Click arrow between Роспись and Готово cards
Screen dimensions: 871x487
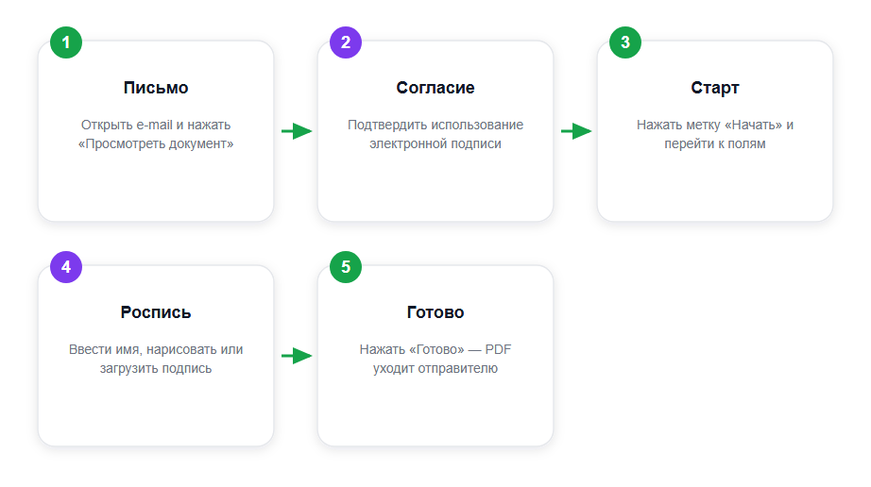(296, 356)
